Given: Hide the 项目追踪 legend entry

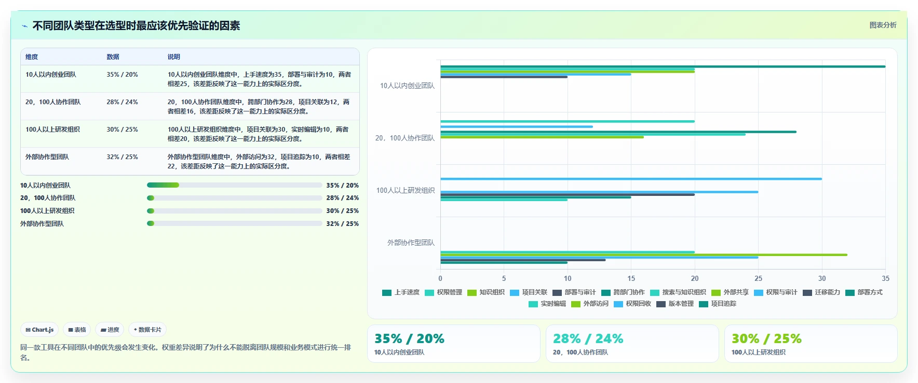Looking at the screenshot, I should (x=718, y=304).
